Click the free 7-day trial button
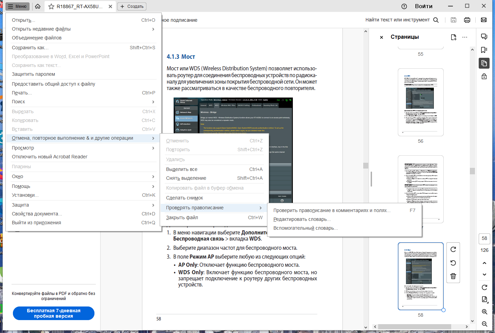Image resolution: width=495 pixels, height=333 pixels. 54,313
